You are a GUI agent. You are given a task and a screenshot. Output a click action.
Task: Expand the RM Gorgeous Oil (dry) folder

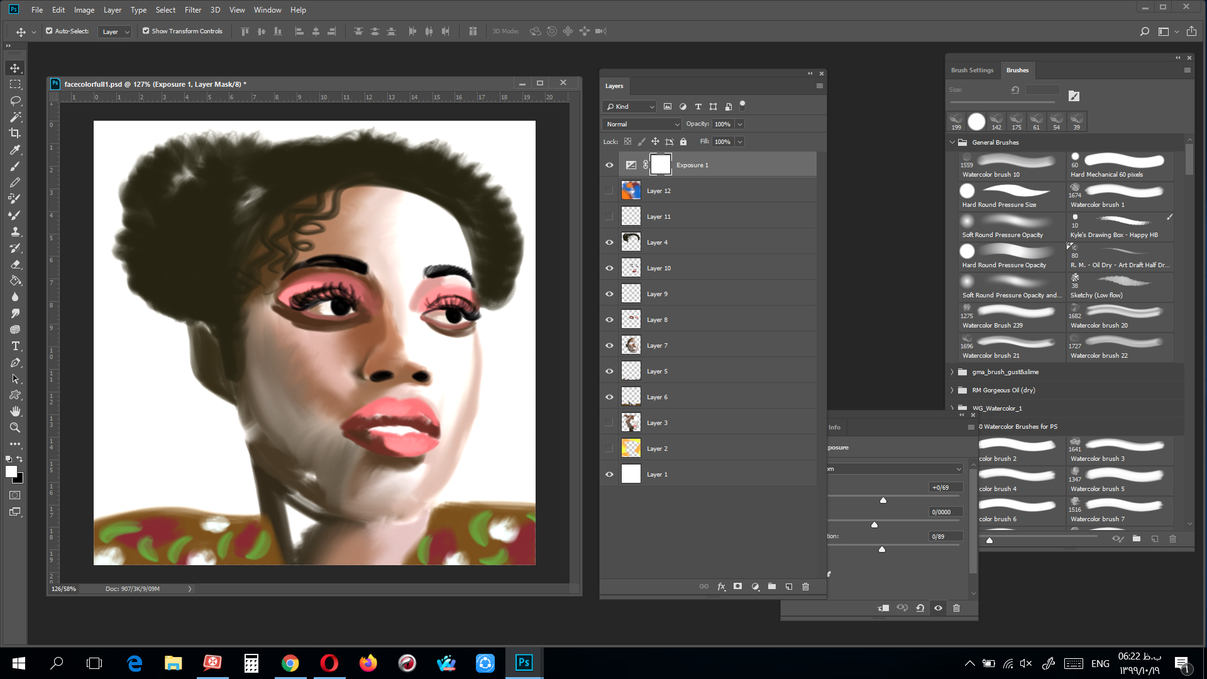(952, 390)
